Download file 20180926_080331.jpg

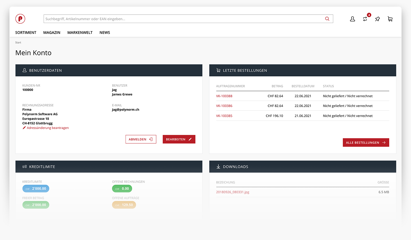point(233,192)
